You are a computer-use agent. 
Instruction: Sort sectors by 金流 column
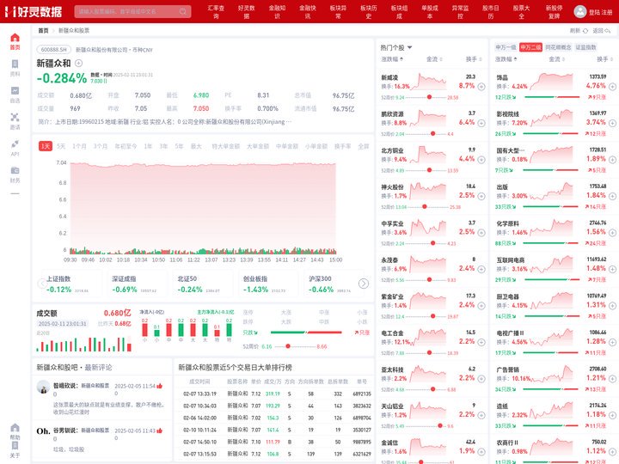coord(556,59)
